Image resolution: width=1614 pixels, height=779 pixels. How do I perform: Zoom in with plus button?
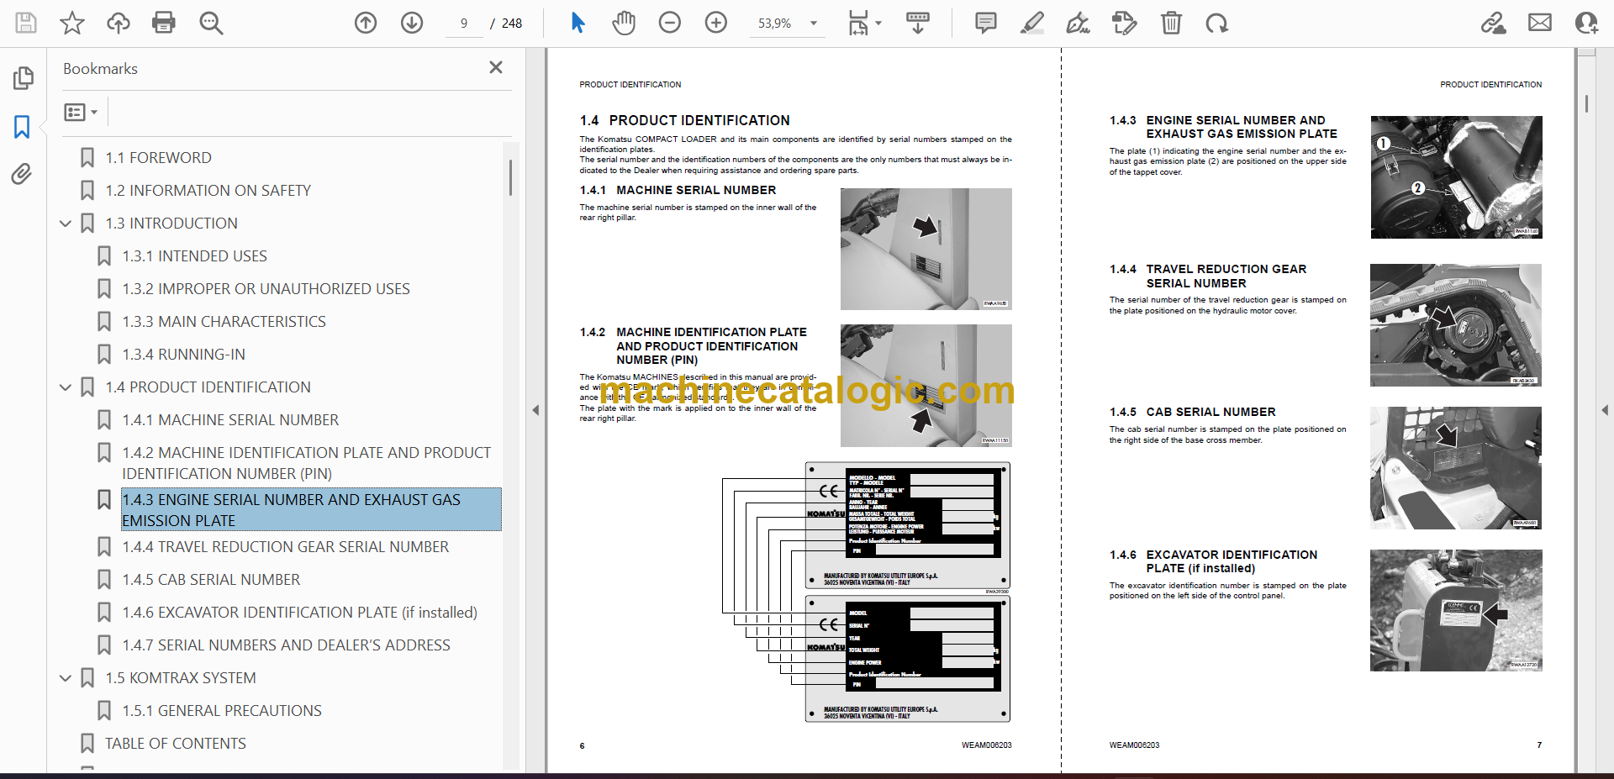tap(716, 23)
